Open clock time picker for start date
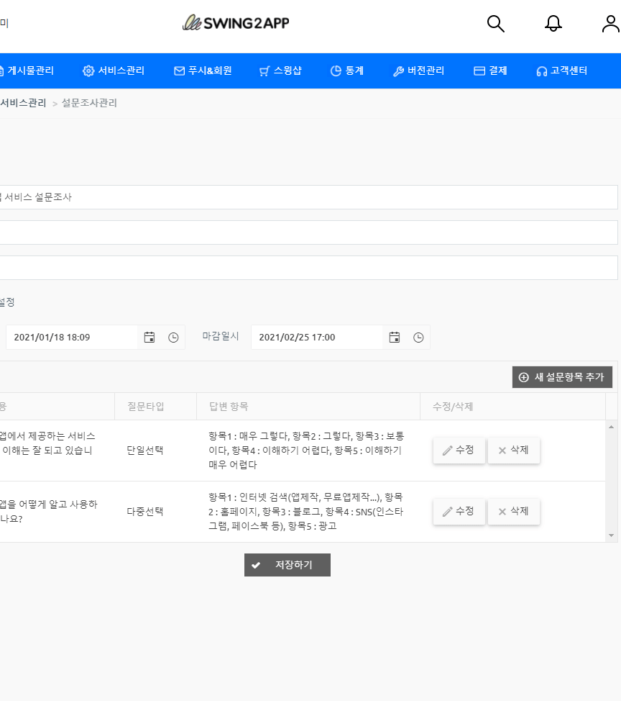 (x=173, y=338)
